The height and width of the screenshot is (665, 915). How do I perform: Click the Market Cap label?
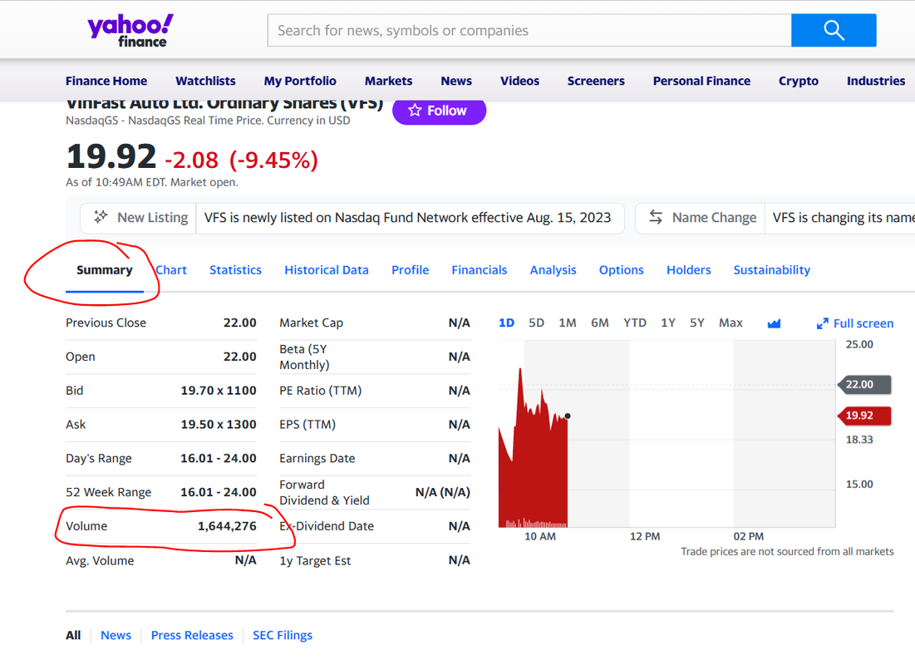click(311, 323)
